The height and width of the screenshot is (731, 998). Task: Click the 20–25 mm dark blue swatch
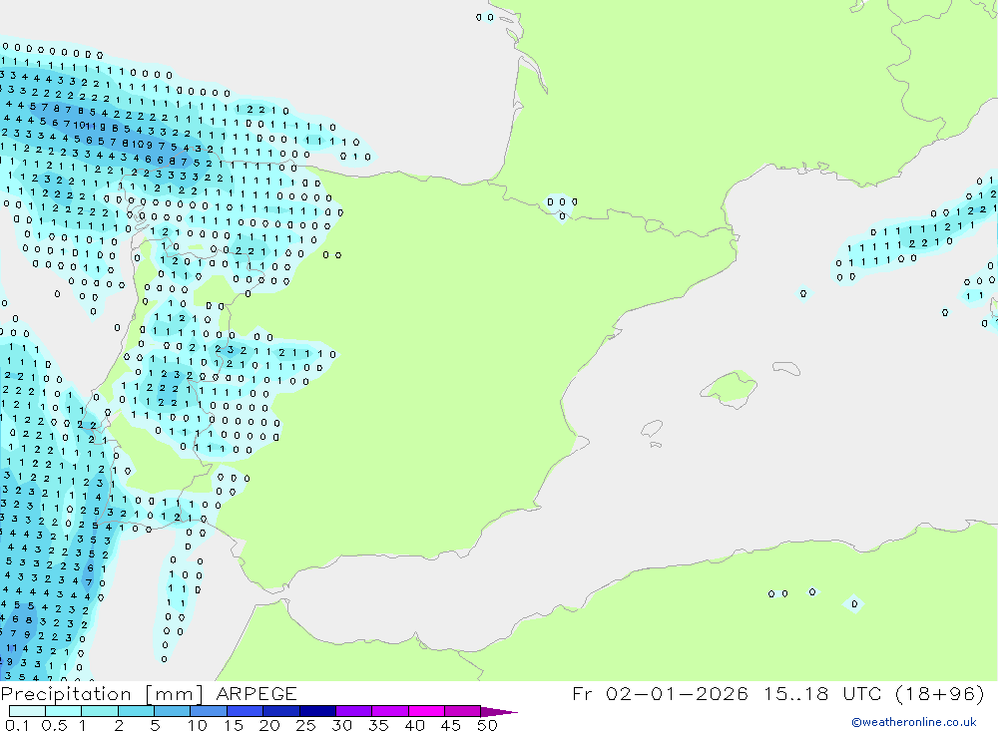281,711
